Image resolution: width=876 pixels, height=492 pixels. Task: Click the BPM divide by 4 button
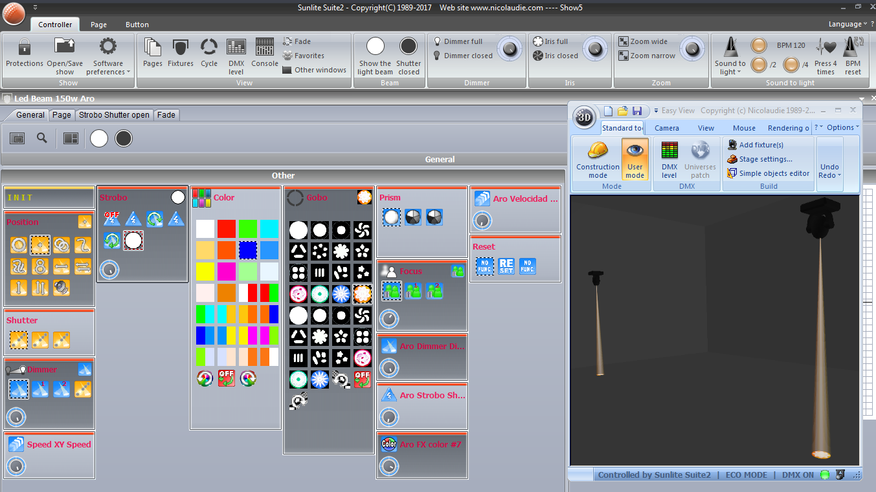pyautogui.click(x=791, y=65)
